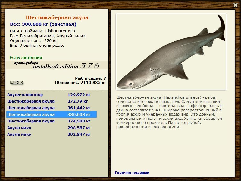Click the bait line FishHunter №3
This screenshot has height=181, width=241.
tap(42, 31)
